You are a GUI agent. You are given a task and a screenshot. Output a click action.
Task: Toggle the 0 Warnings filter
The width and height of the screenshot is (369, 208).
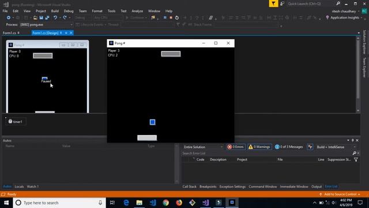(x=259, y=147)
